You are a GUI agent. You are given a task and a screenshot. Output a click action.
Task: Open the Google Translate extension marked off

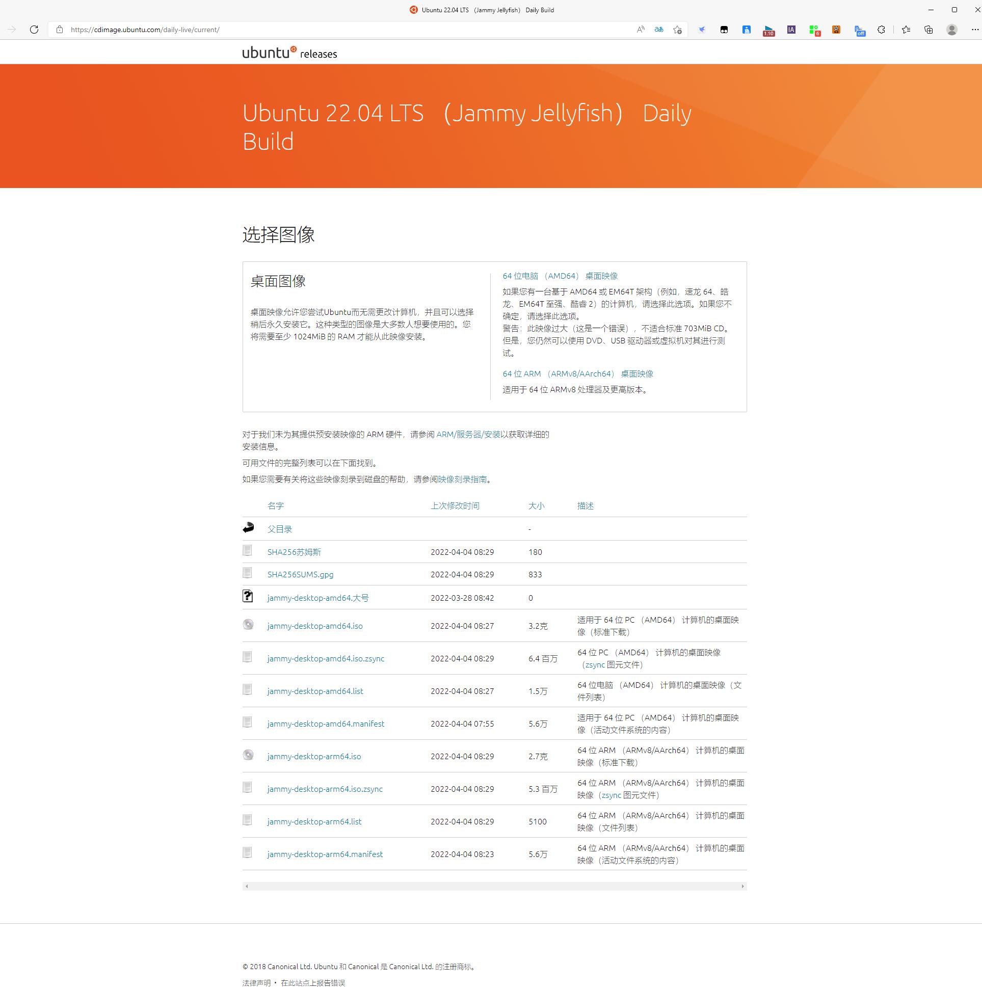point(860,31)
